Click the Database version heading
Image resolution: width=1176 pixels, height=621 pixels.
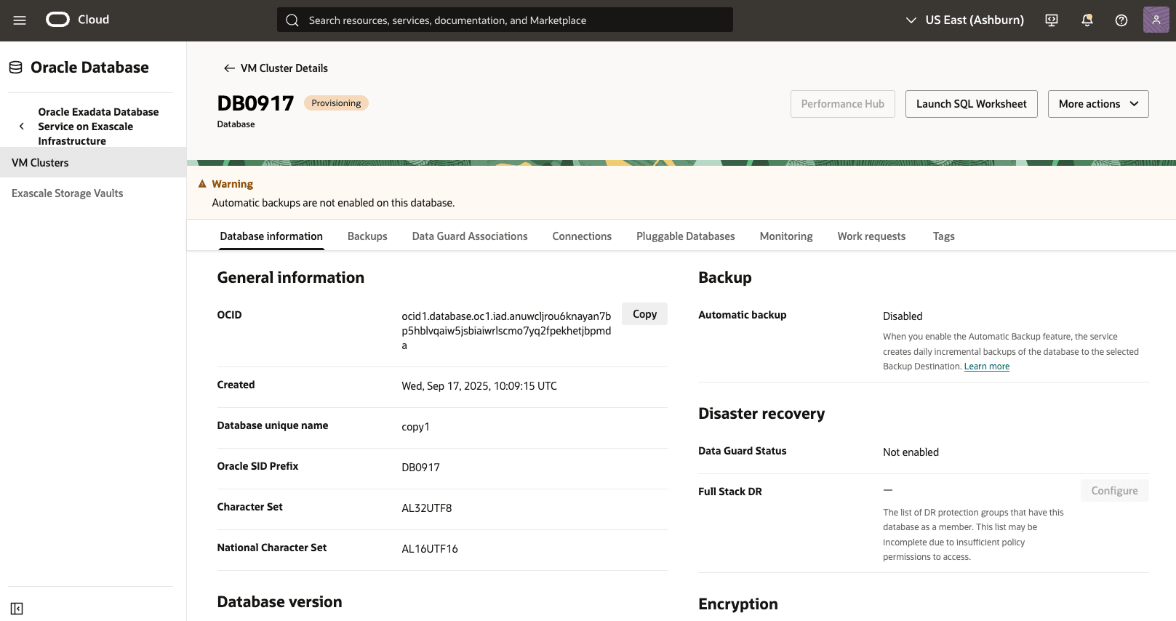click(279, 602)
